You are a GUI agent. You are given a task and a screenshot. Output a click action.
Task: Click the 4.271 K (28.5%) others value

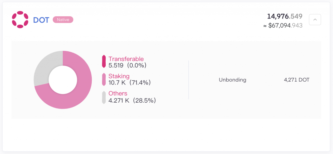(132, 100)
